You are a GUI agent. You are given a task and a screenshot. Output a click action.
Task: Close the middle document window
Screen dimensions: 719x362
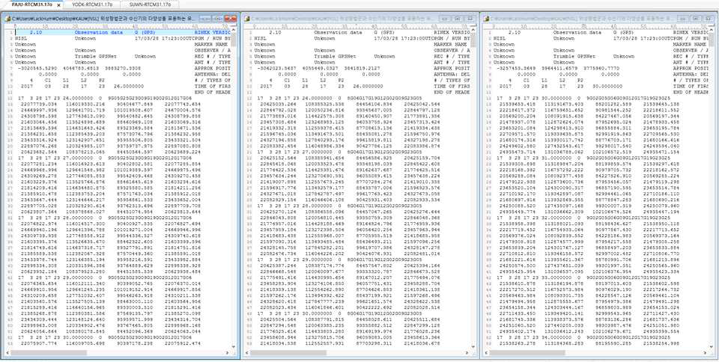coord(472,16)
